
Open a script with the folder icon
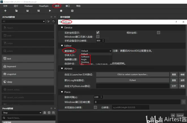coord(16,11)
